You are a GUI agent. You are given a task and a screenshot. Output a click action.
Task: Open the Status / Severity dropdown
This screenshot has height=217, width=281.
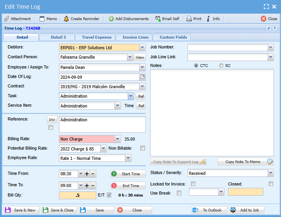point(270,173)
